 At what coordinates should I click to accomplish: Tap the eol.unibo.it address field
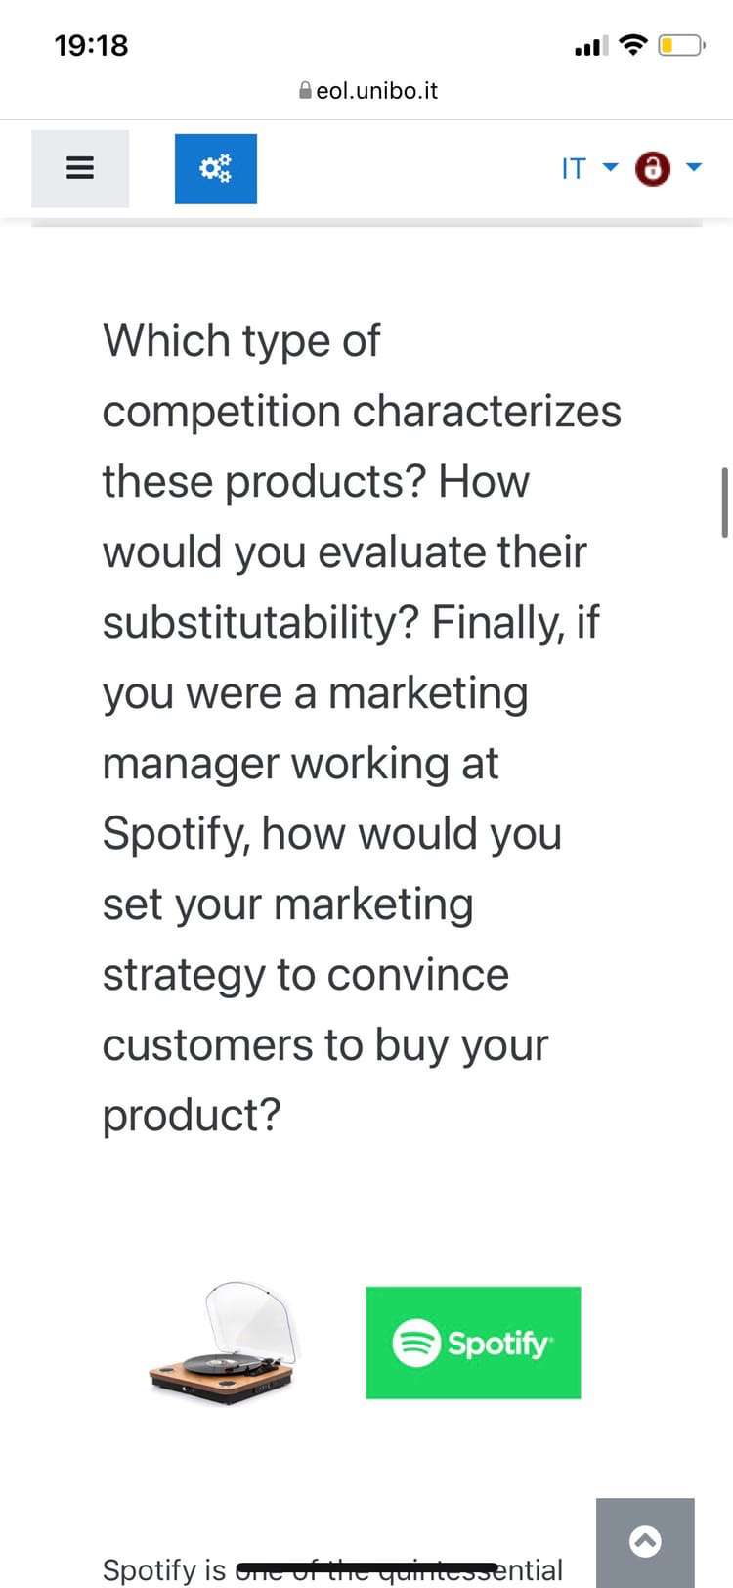click(x=376, y=91)
